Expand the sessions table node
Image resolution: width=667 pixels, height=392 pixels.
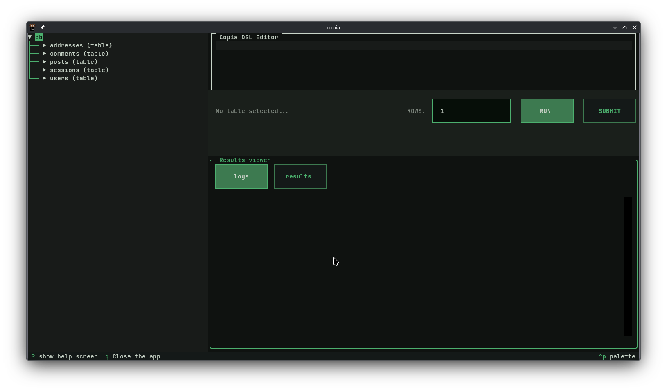(x=44, y=70)
